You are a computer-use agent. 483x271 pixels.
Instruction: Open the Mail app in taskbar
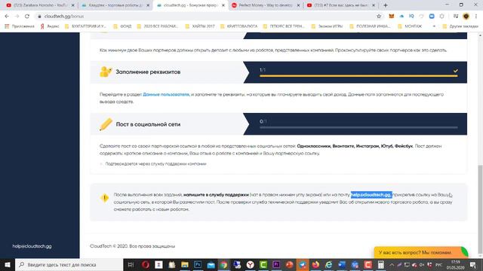click(x=211, y=264)
